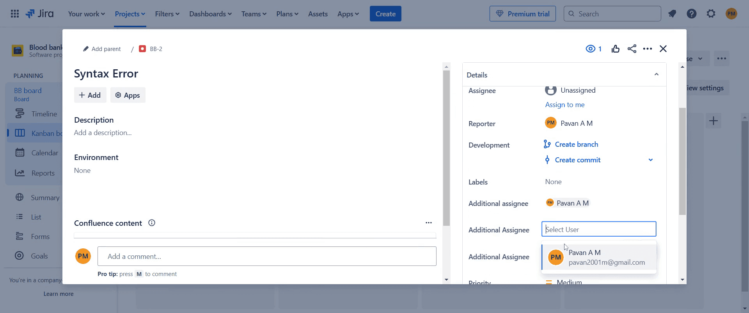Click the PM avatar beside comment box
Image resolution: width=749 pixels, height=313 pixels.
[83, 256]
